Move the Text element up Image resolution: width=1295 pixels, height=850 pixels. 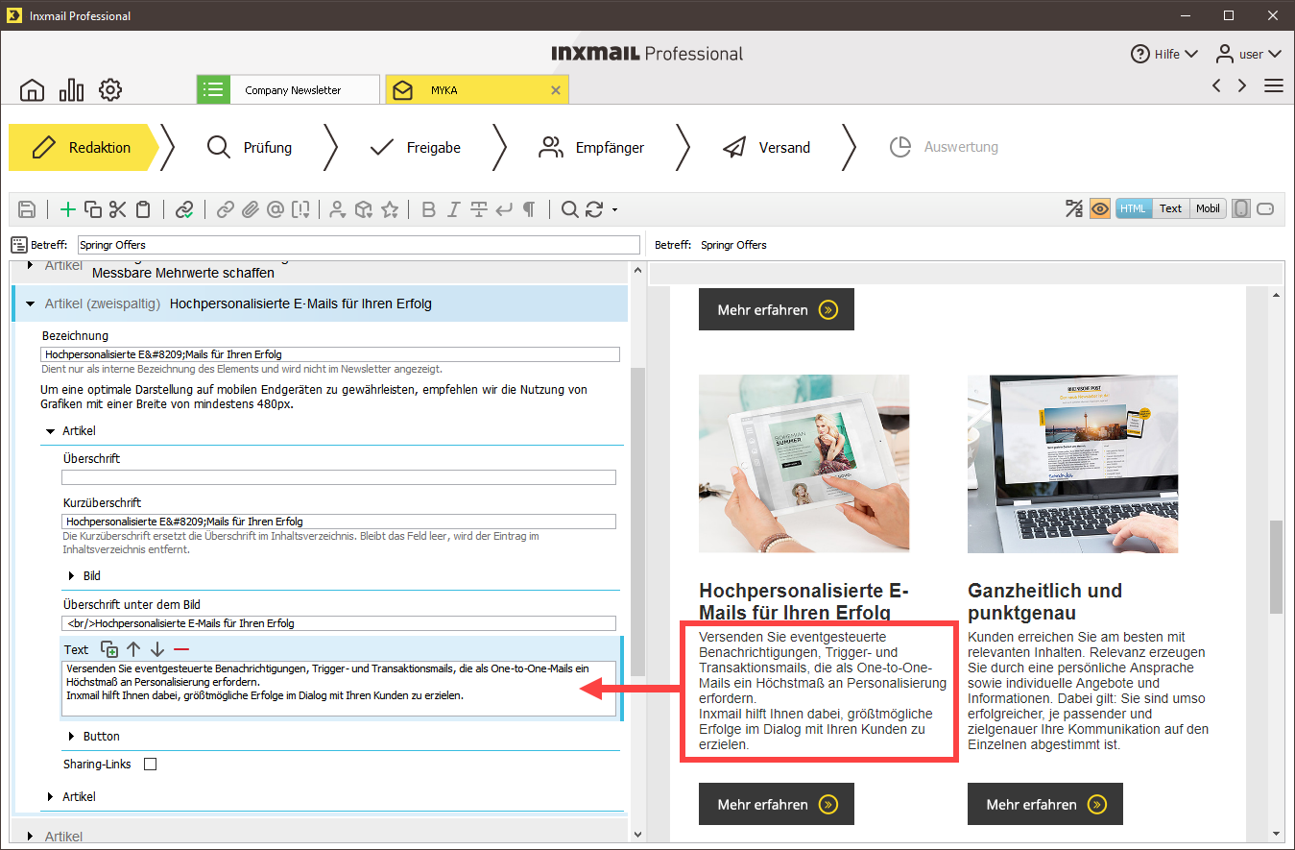[133, 649]
